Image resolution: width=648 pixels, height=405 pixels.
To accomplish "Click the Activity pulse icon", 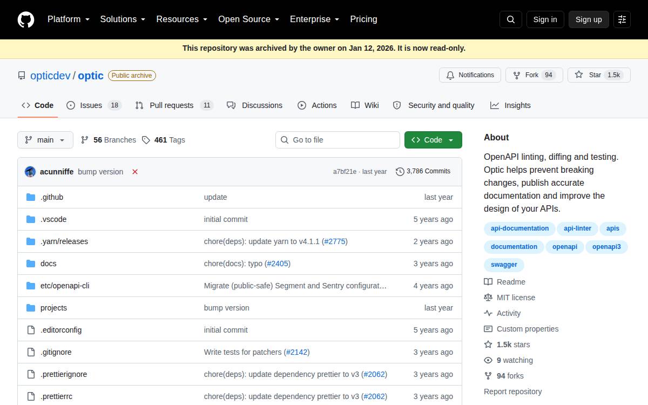I will [488, 313].
